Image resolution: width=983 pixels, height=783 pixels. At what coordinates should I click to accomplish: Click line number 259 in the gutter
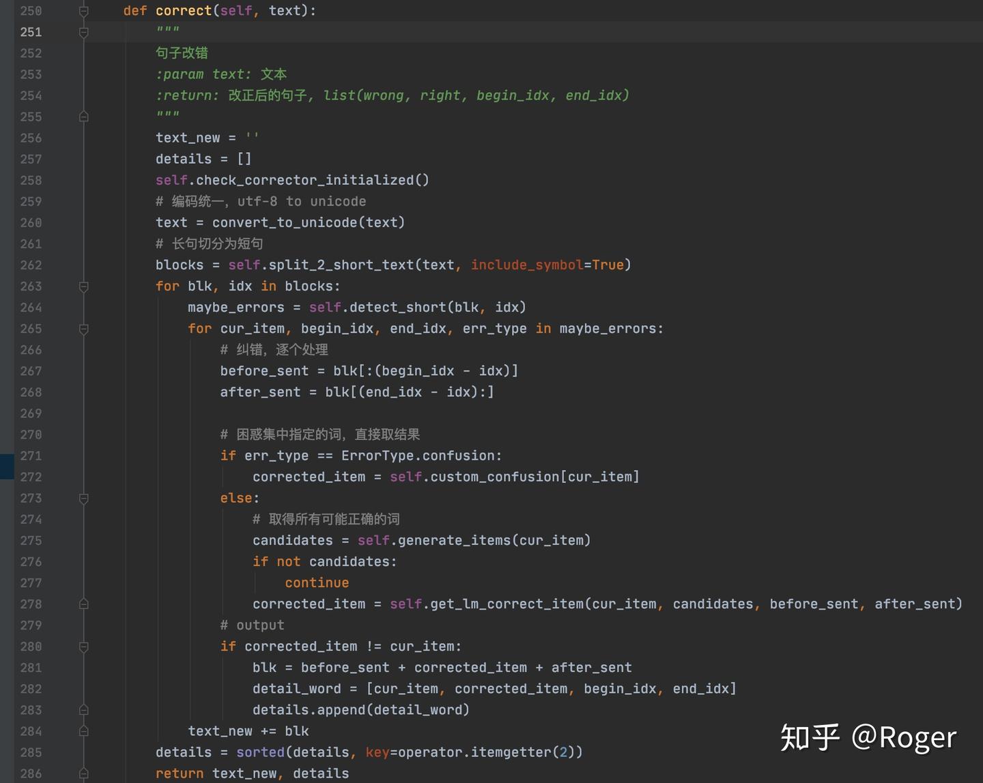click(x=31, y=202)
